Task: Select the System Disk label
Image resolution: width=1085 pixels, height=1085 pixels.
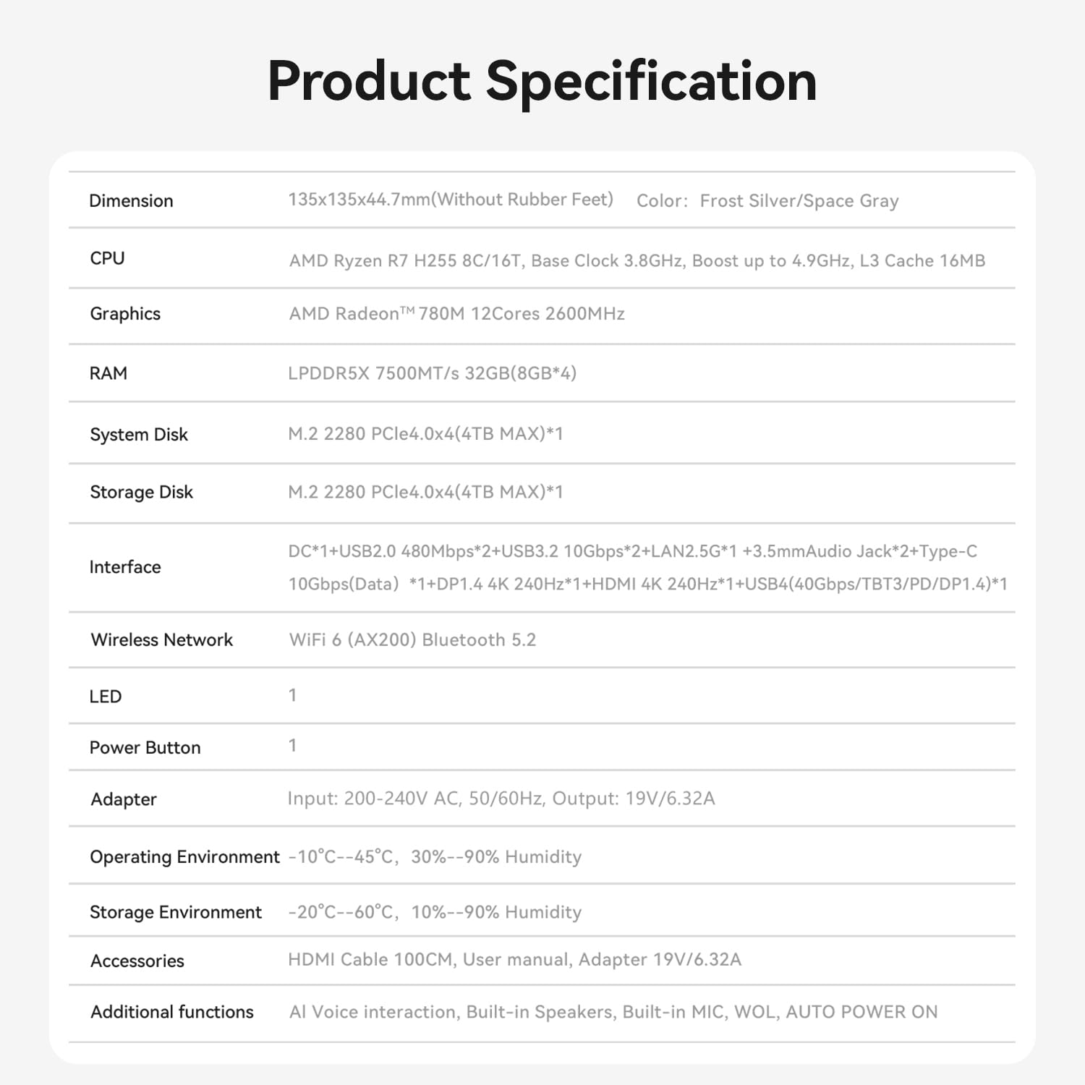Action: [138, 435]
